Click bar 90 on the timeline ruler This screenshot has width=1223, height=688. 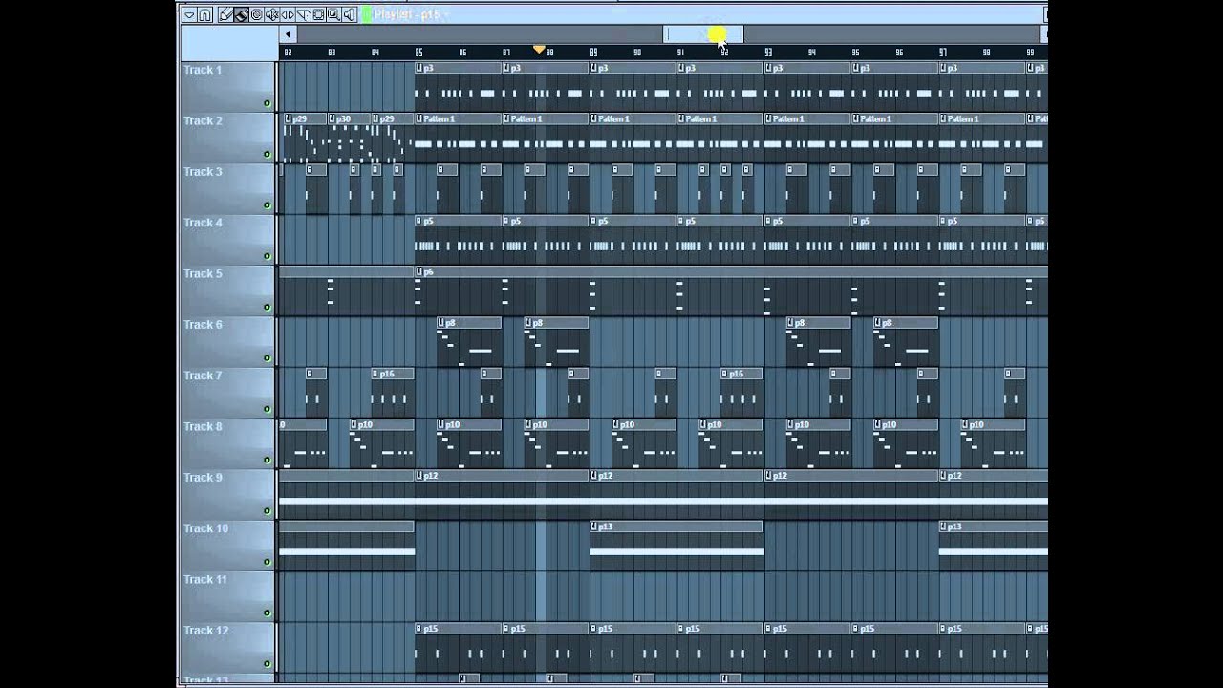pyautogui.click(x=637, y=53)
